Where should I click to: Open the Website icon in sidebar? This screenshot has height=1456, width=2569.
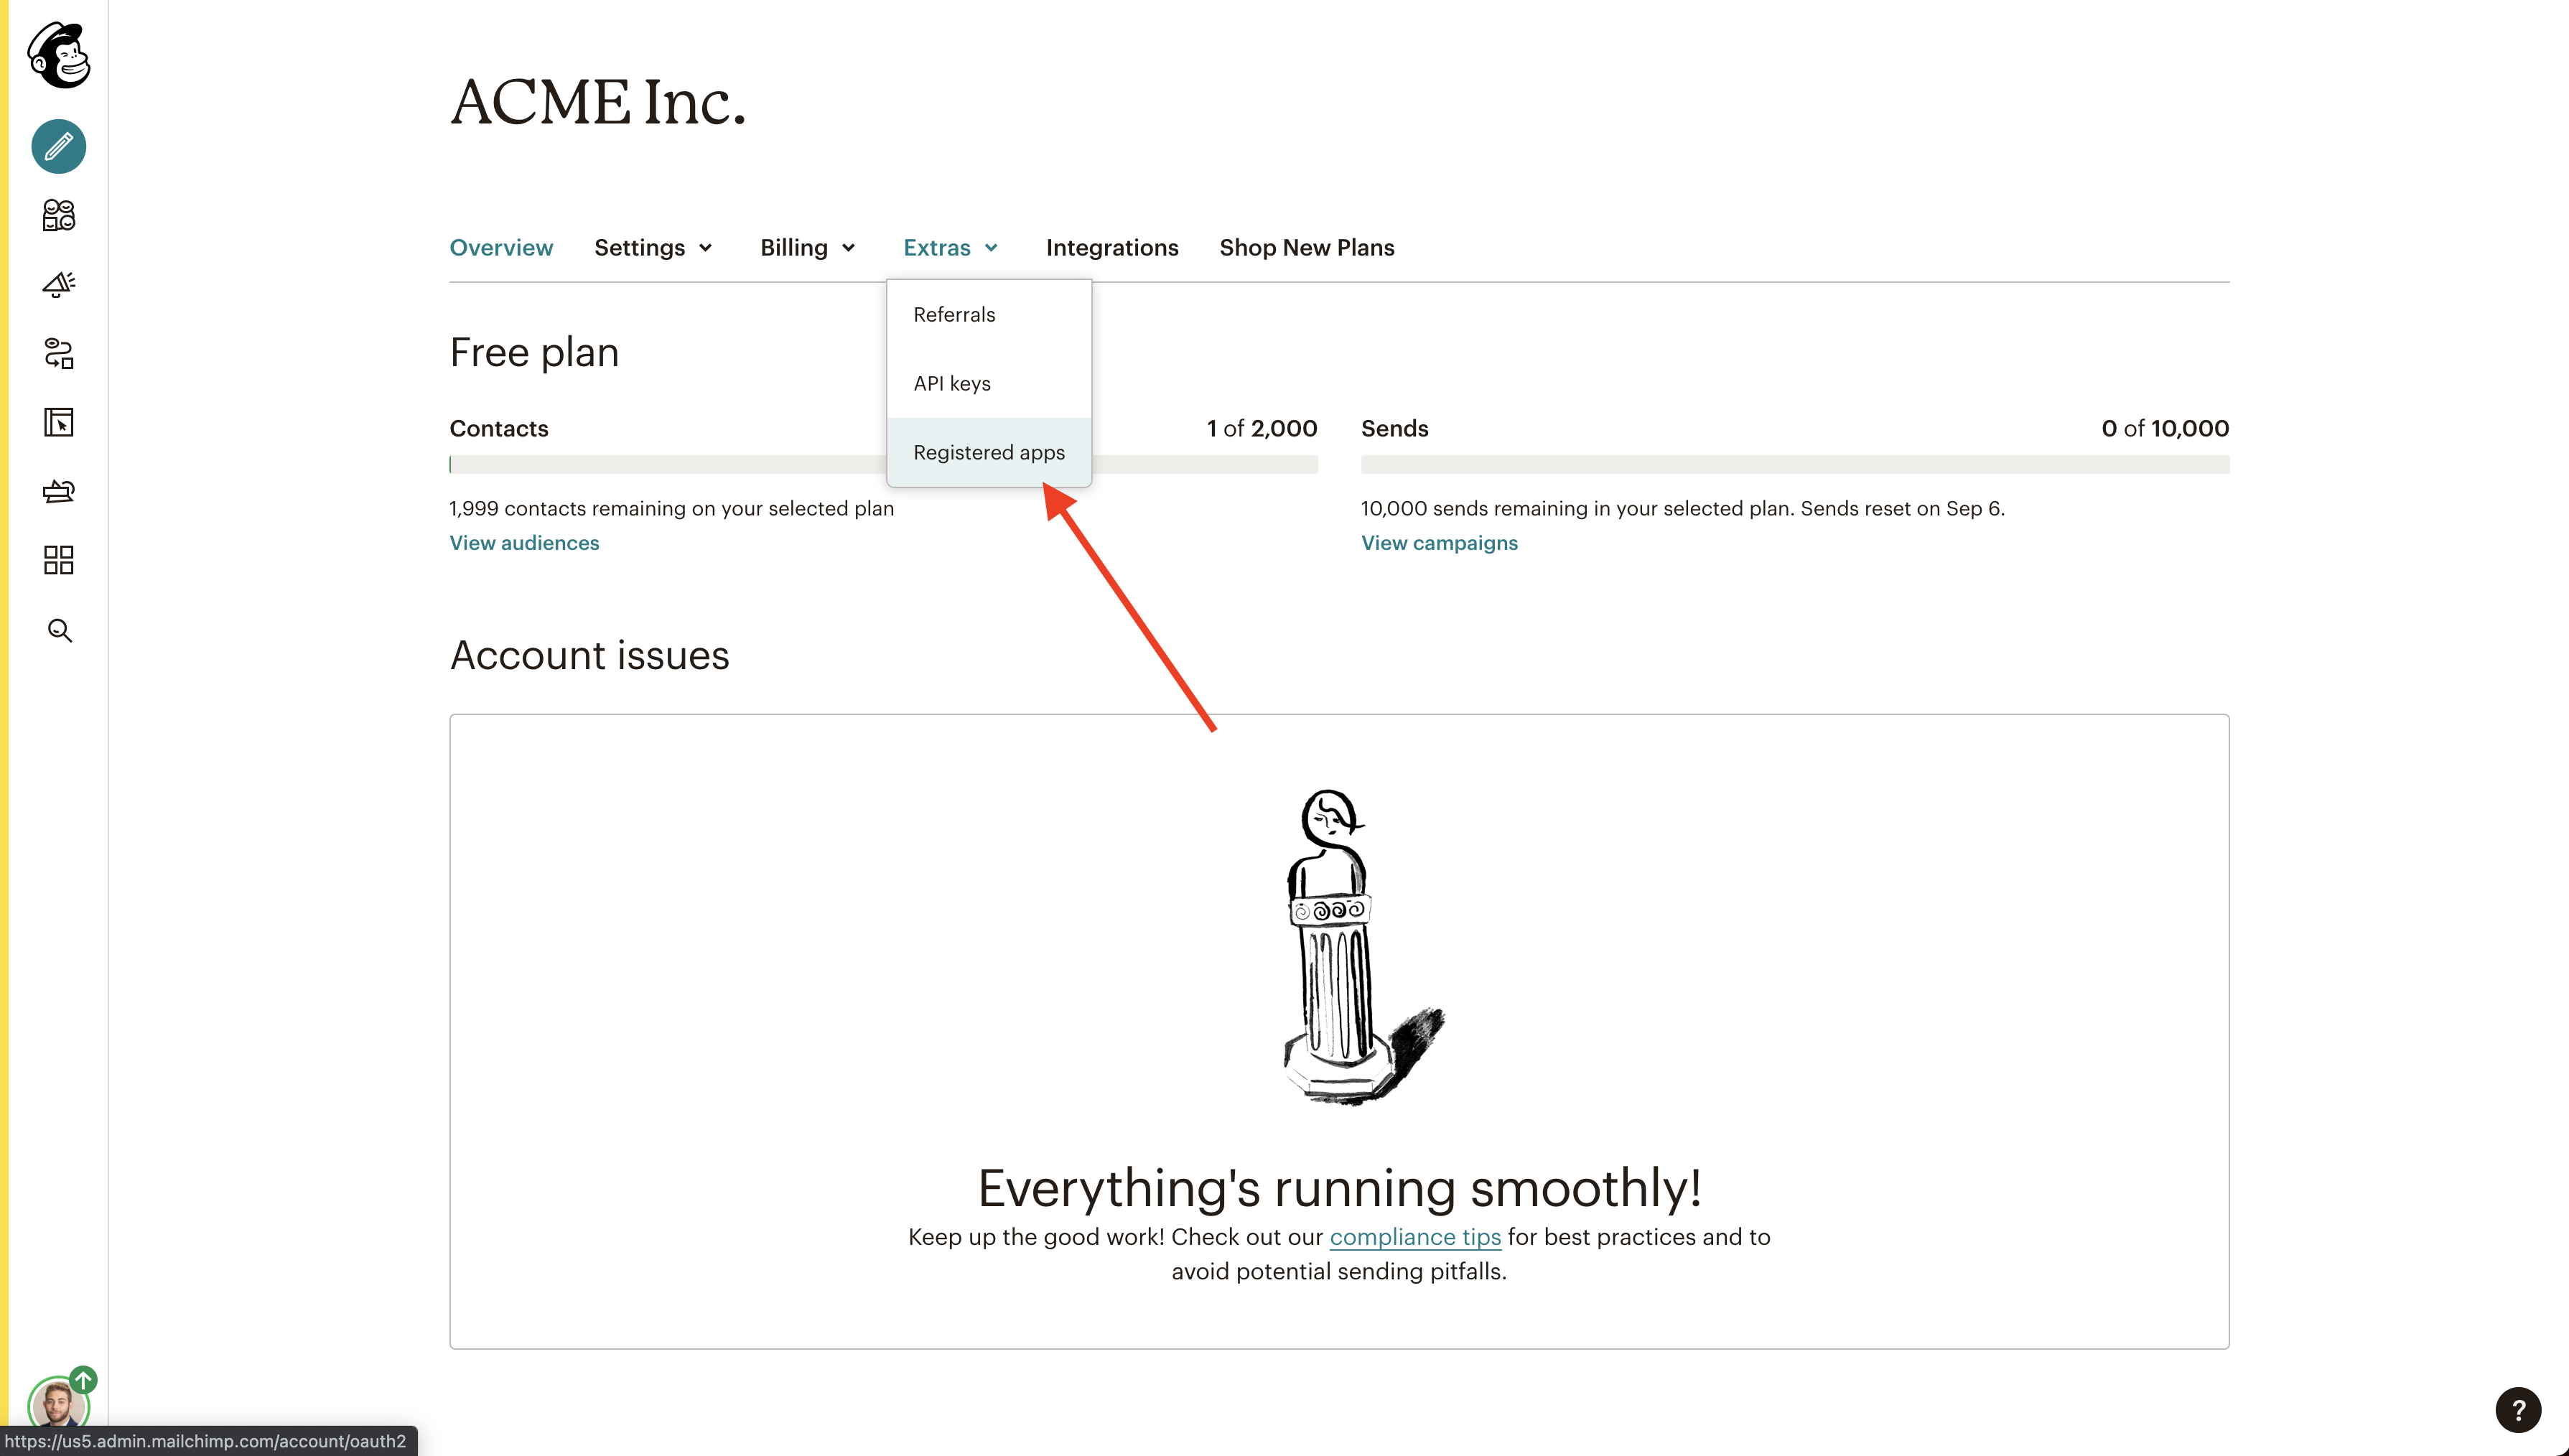click(59, 422)
